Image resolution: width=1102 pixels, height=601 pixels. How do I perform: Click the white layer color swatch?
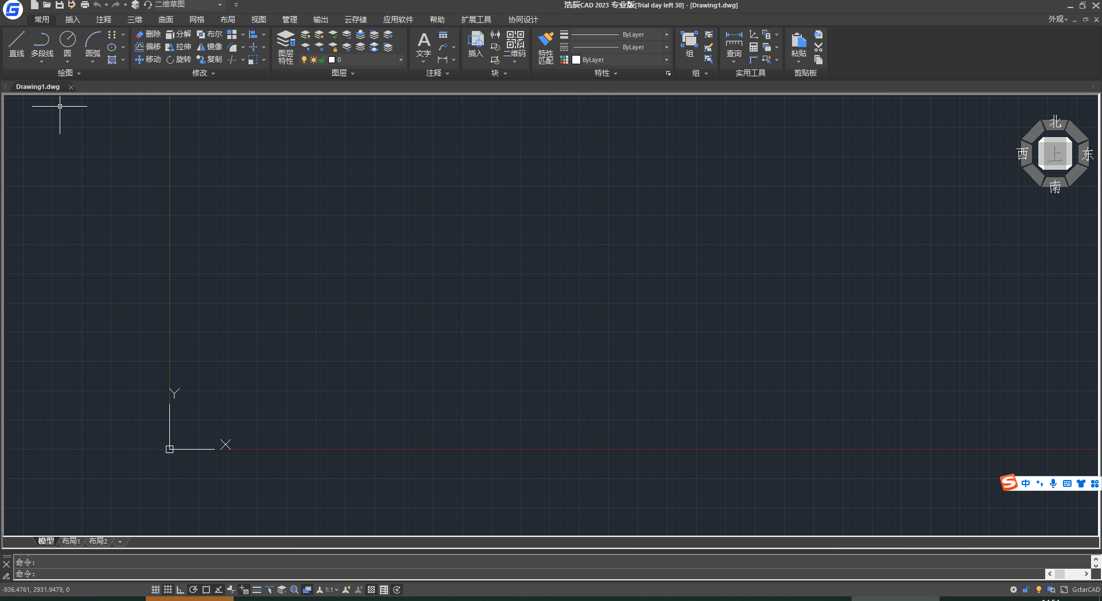(332, 60)
